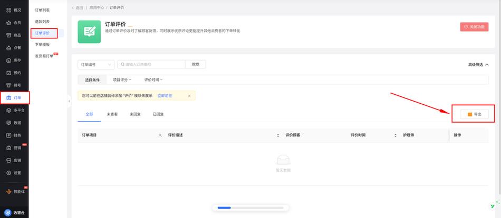This screenshot has height=218, width=501.
Task: Click the floating assistant icon at bottom right
Action: coord(494,205)
